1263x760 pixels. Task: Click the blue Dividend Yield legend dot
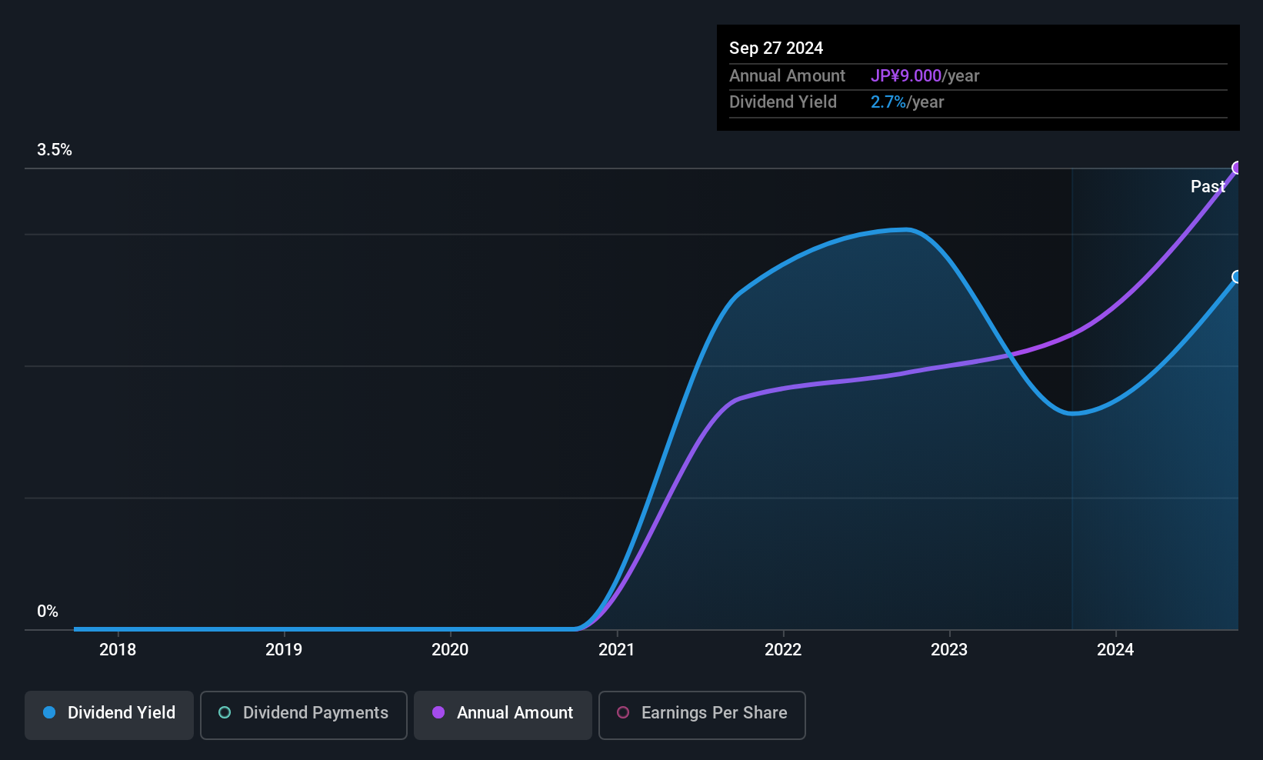[49, 713]
